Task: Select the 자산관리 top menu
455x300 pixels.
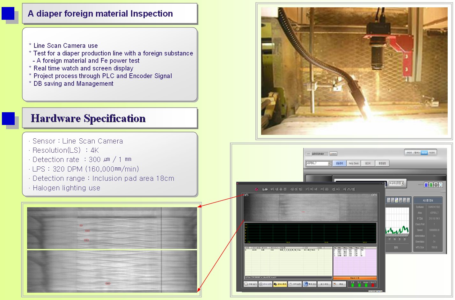Action: (x=432, y=153)
